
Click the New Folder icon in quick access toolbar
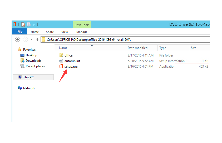(x=29, y=24)
